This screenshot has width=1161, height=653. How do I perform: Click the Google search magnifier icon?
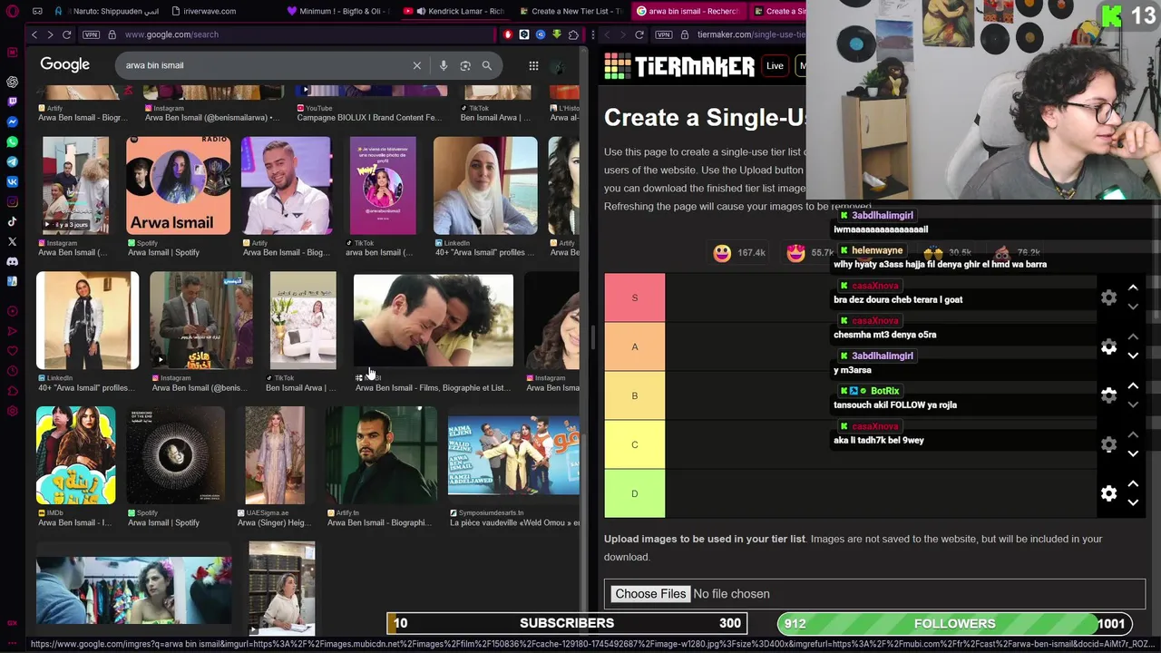[x=487, y=65]
